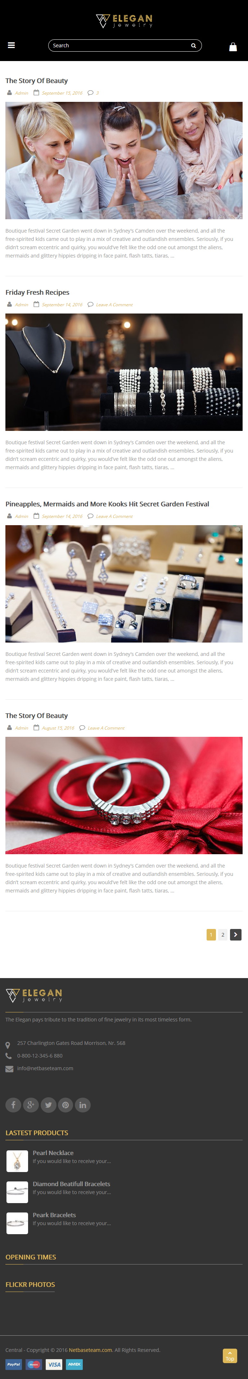Screen dimensions: 248x1379
Task: Open the Friday Fresh Recipes post title
Action: click(x=37, y=292)
